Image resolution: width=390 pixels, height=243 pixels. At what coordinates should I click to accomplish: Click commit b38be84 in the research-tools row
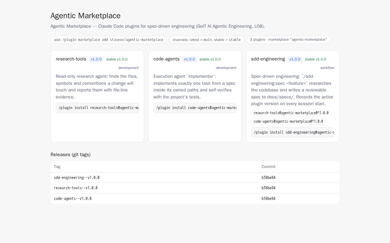(268, 188)
